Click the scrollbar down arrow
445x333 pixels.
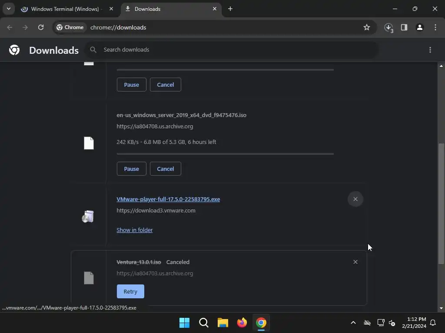441,308
